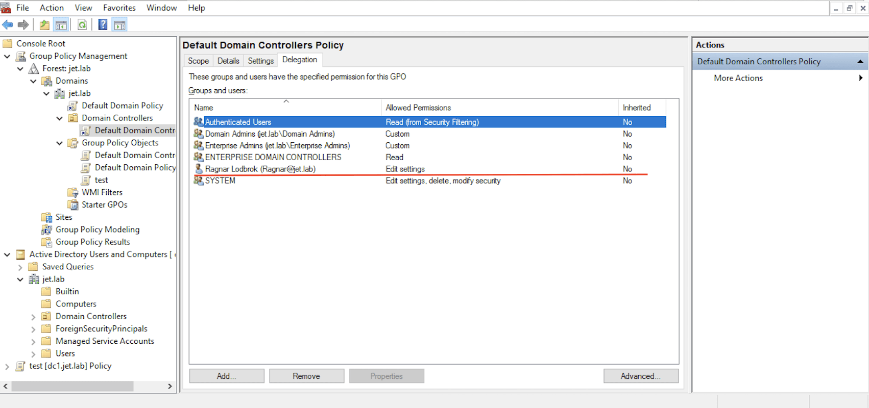The height and width of the screenshot is (408, 869).
Task: Click the Active Directory Users and Computers icon
Action: [x=20, y=254]
